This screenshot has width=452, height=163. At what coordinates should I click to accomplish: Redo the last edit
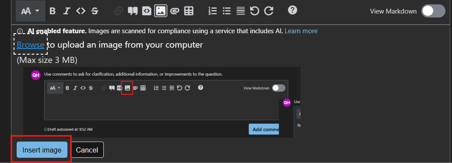[268, 11]
